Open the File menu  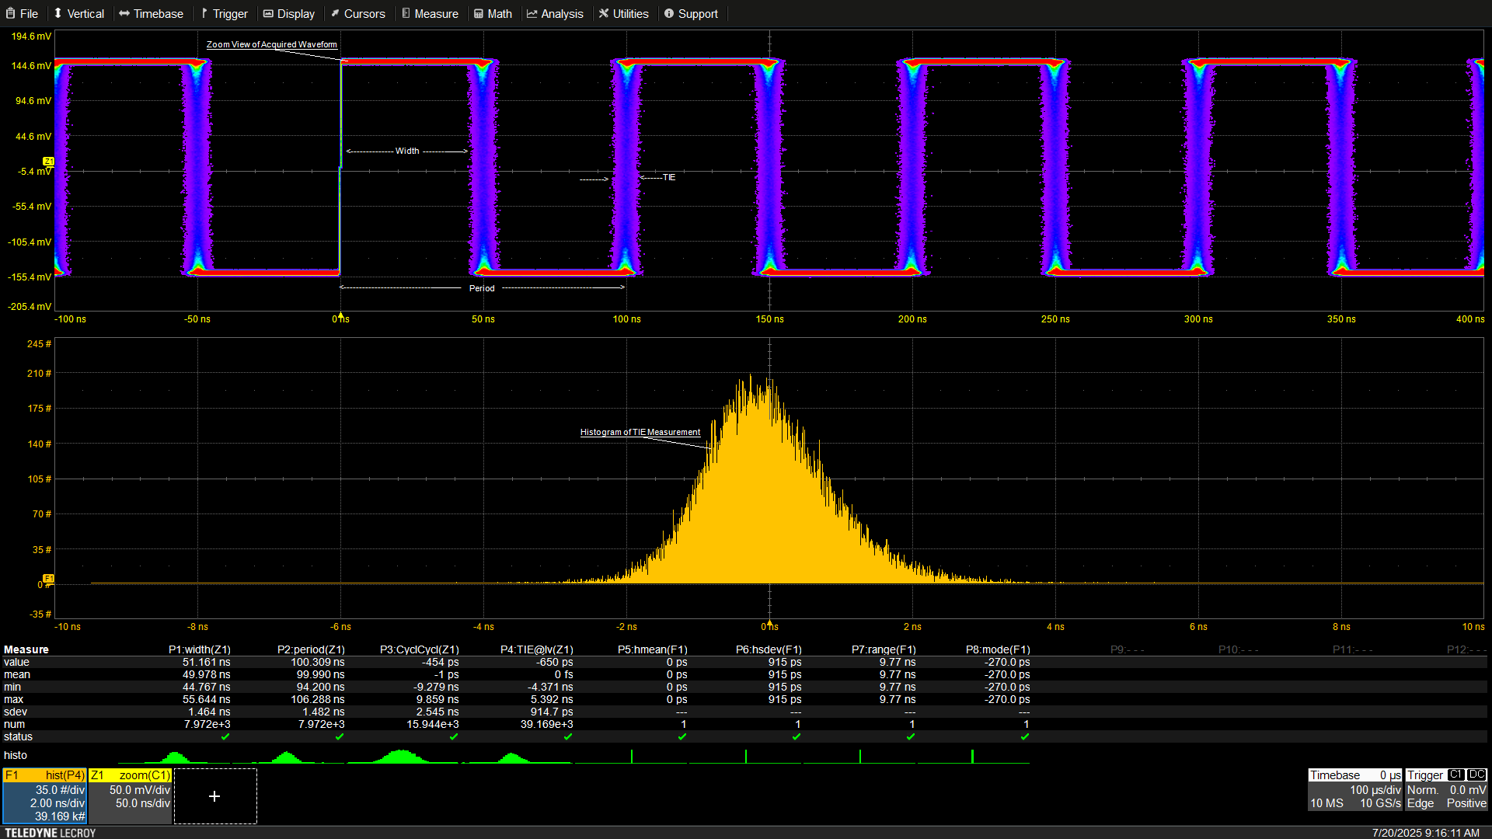pyautogui.click(x=23, y=14)
